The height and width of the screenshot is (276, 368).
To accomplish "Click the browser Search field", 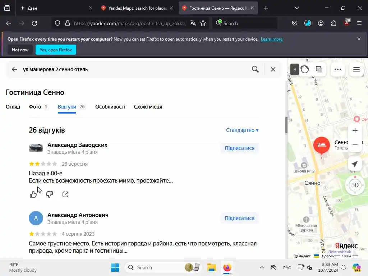I will [x=245, y=23].
